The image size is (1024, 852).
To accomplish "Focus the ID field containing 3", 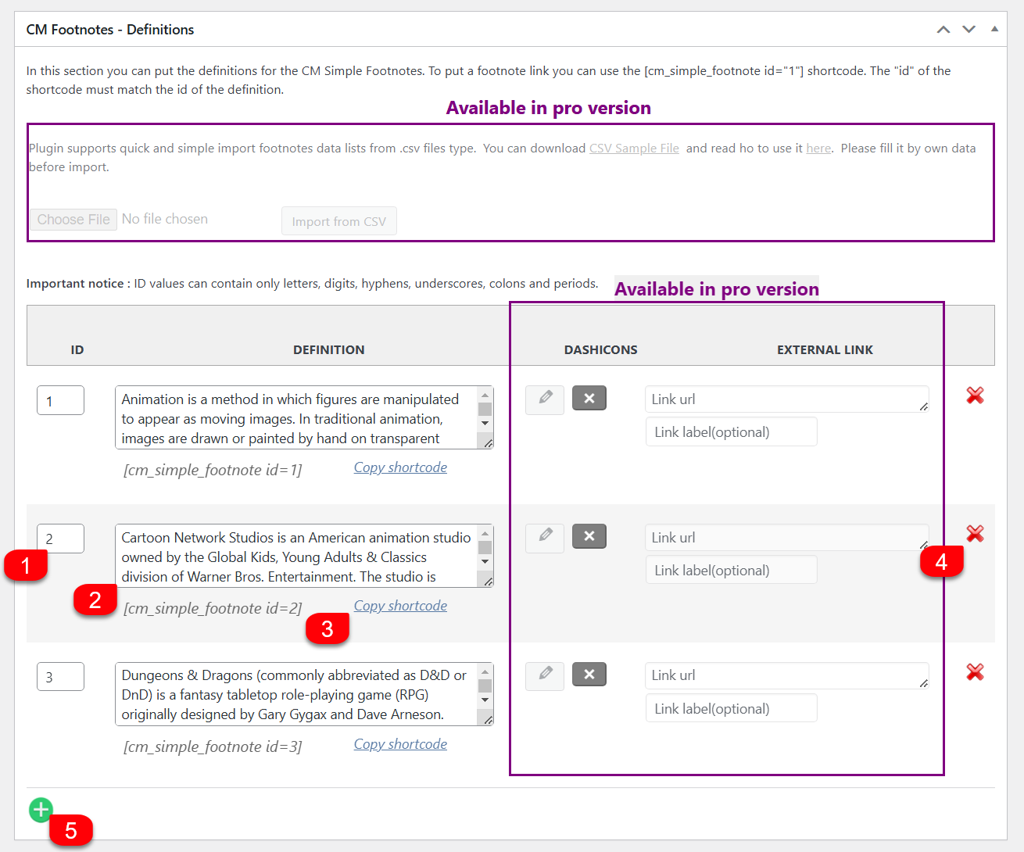I will click(x=60, y=677).
